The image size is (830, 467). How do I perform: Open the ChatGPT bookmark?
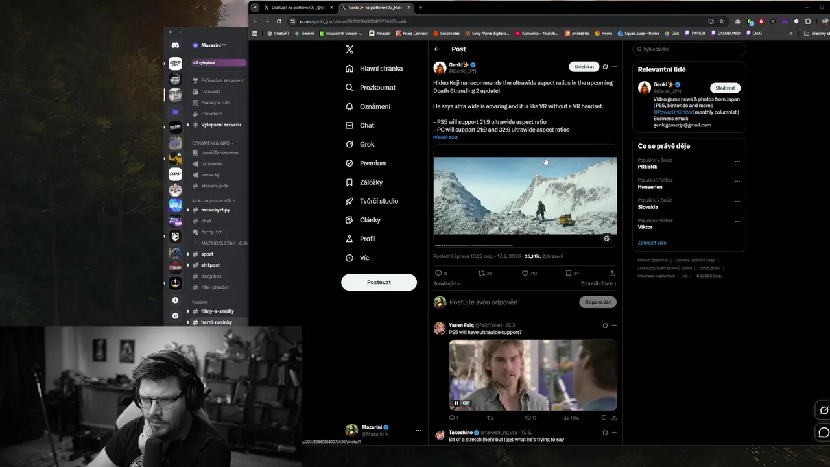[x=278, y=34]
